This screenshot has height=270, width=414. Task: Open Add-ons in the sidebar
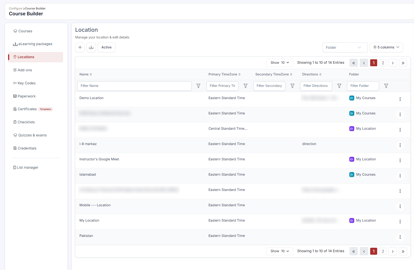click(x=36, y=70)
